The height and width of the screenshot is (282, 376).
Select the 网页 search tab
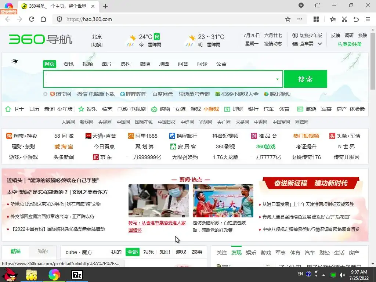coord(50,64)
